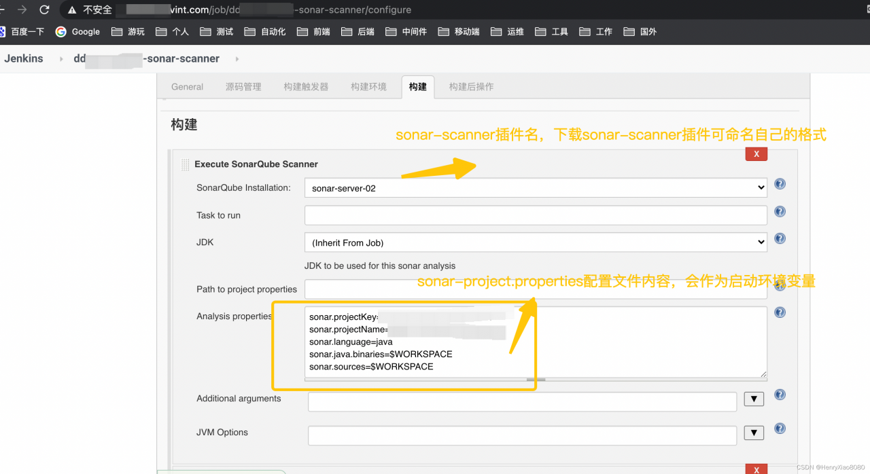Image resolution: width=870 pixels, height=474 pixels.
Task: Show help for Additional arguments
Action: [780, 395]
